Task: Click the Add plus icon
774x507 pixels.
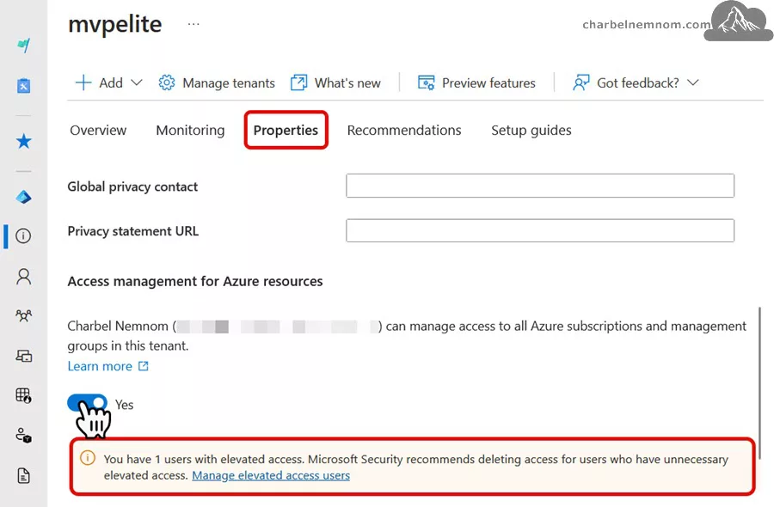Action: [x=83, y=82]
